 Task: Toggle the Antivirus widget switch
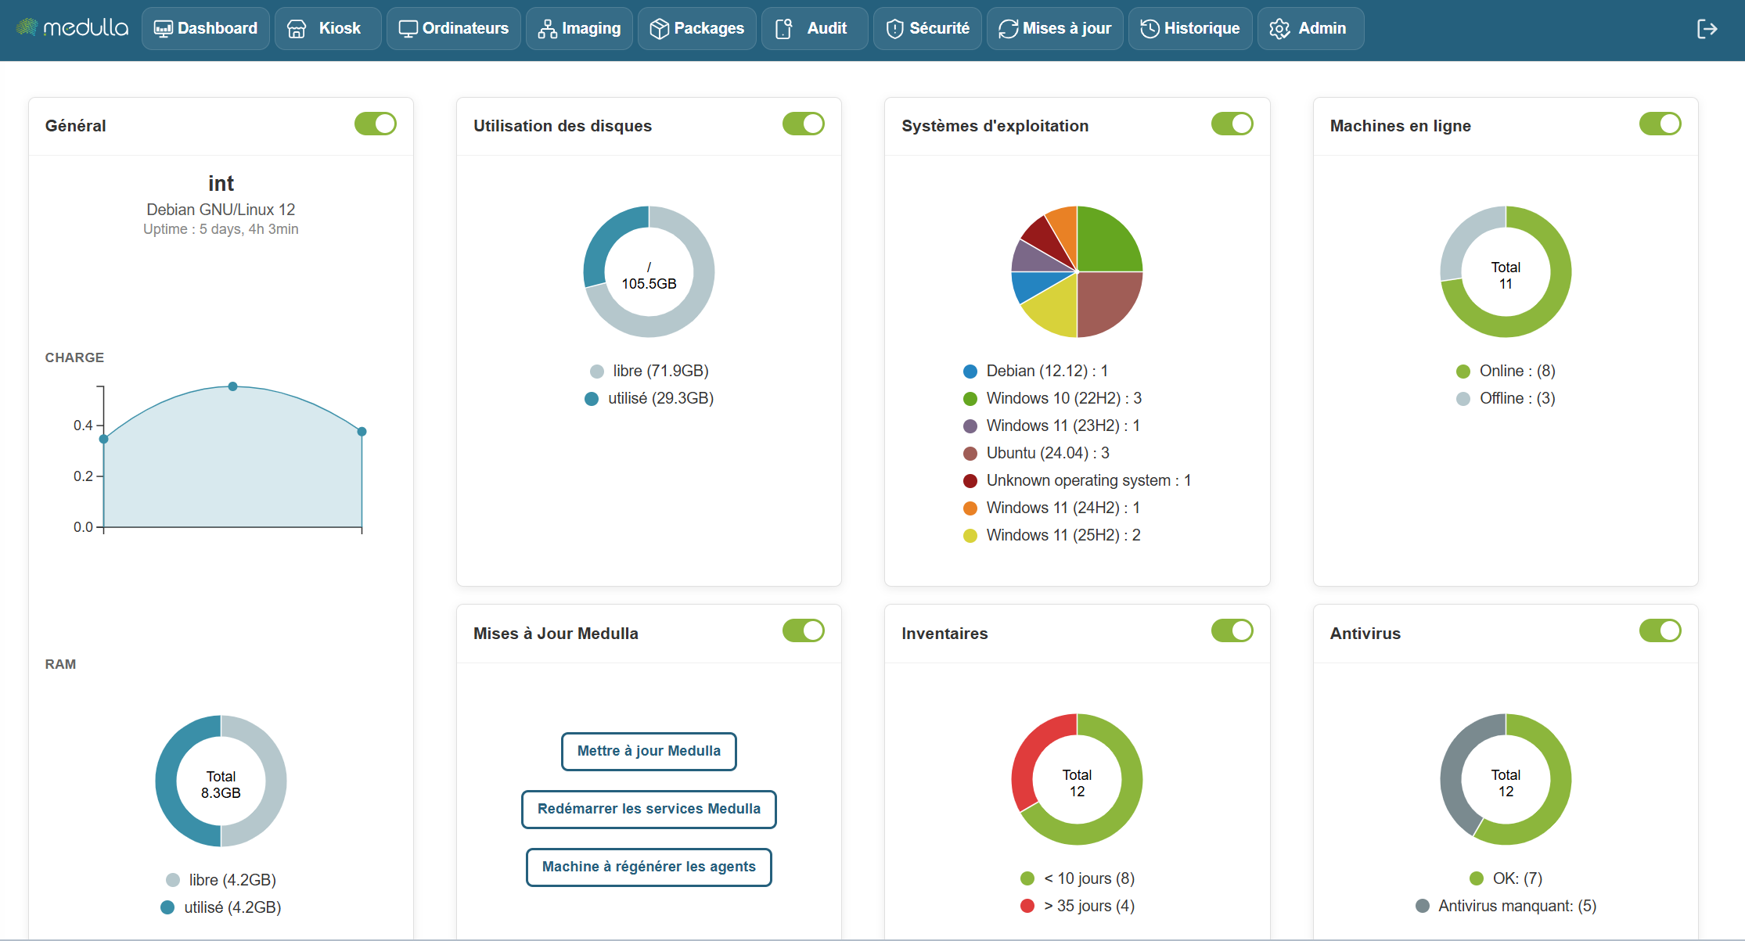(1660, 630)
